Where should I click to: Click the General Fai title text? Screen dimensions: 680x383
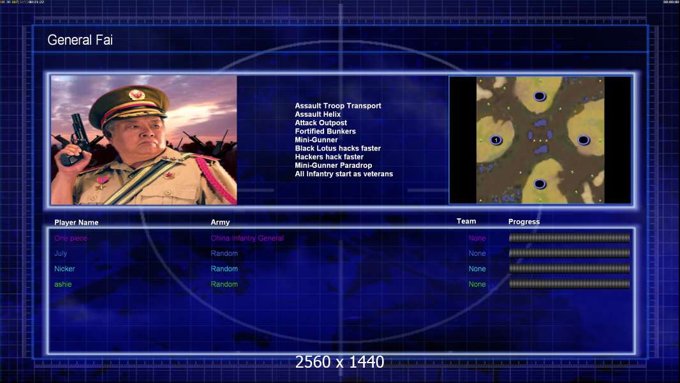click(x=80, y=40)
